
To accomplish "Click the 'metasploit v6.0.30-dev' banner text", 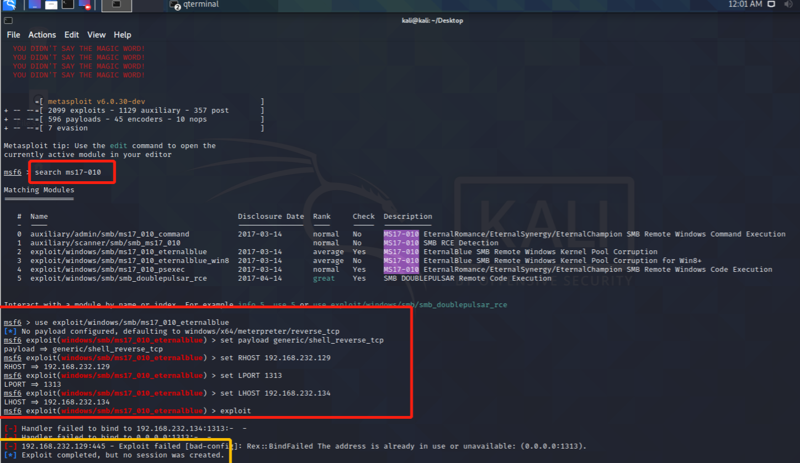I will point(97,102).
